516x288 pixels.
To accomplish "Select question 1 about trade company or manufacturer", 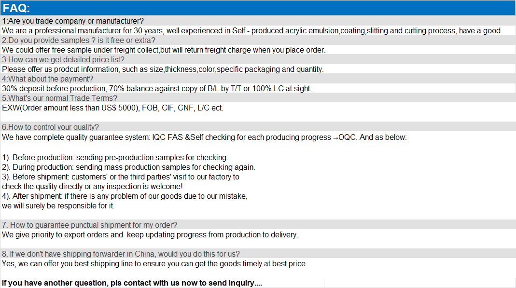I will click(x=73, y=21).
